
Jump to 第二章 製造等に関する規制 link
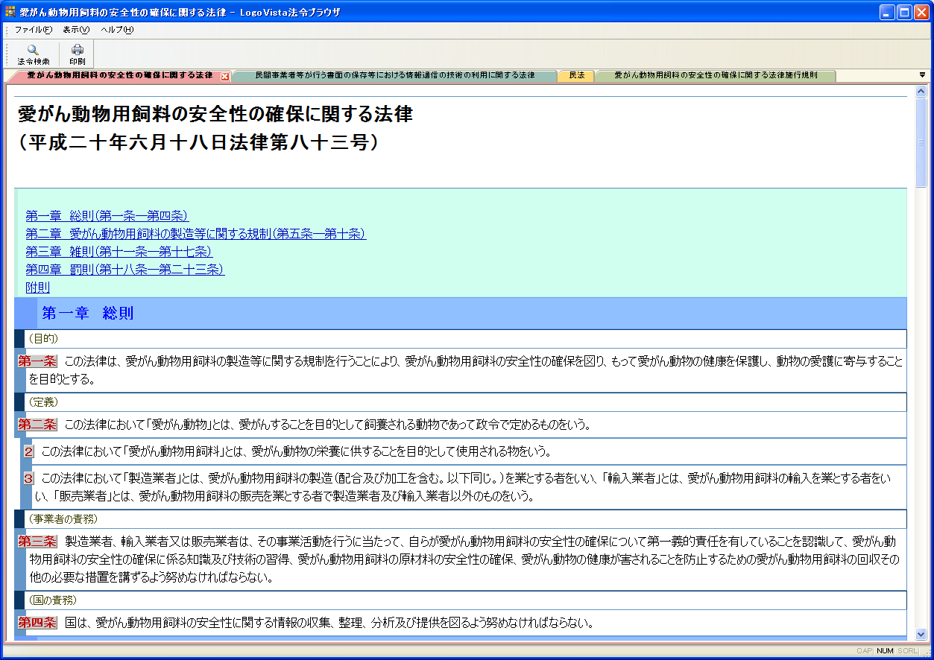pyautogui.click(x=195, y=234)
